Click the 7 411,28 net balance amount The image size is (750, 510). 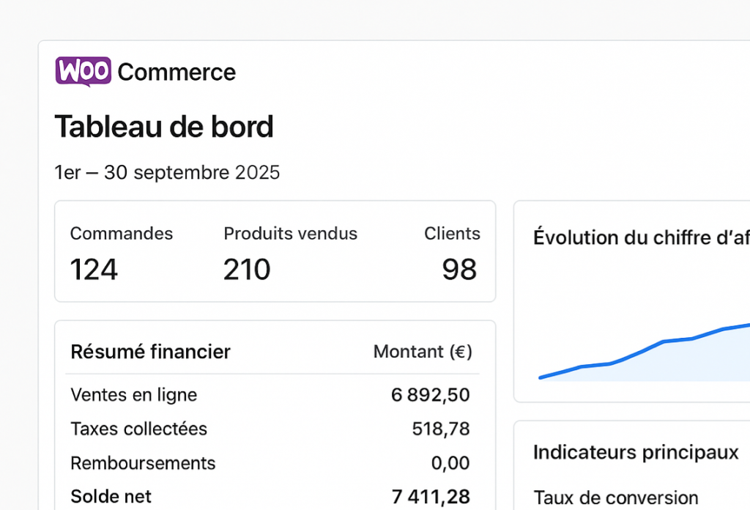click(x=431, y=497)
